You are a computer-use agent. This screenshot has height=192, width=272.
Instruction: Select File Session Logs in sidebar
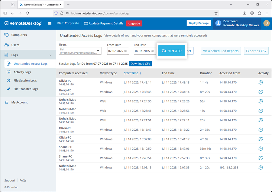pyautogui.click(x=25, y=81)
